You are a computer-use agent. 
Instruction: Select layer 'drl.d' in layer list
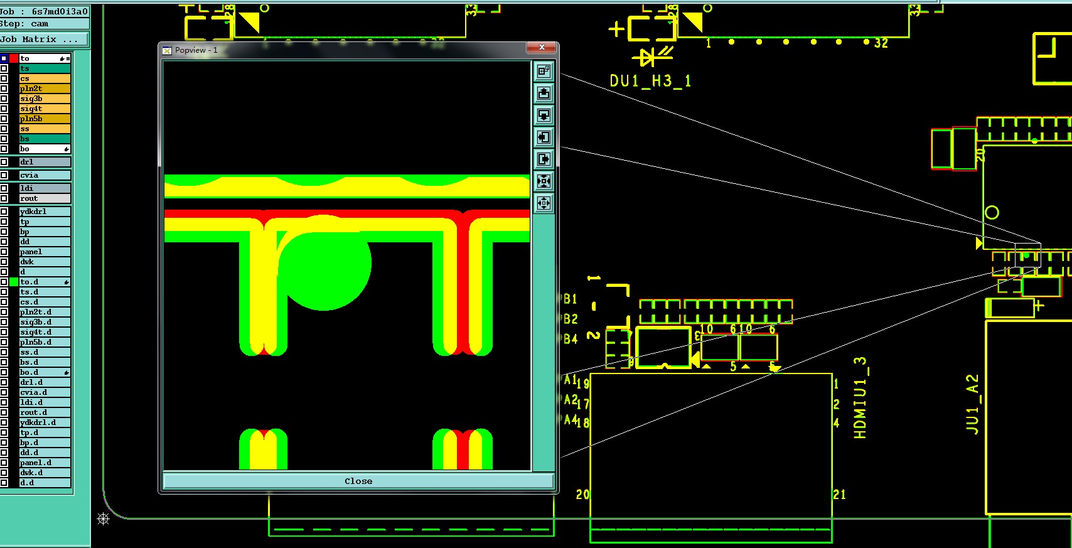pos(45,382)
